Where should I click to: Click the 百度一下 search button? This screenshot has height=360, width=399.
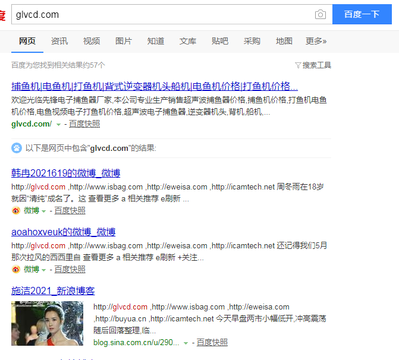click(x=362, y=14)
